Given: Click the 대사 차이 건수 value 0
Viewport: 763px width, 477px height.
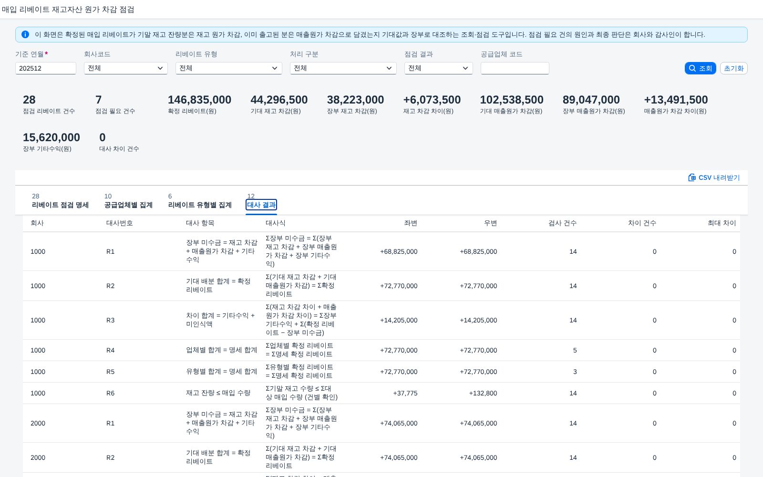Looking at the screenshot, I should (103, 137).
